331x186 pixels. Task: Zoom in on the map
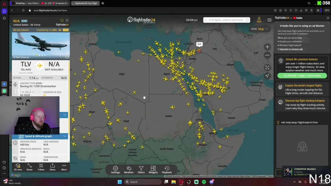tap(267, 47)
